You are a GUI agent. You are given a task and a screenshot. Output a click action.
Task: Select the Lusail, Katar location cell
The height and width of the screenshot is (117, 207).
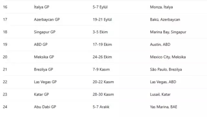(x=160, y=94)
